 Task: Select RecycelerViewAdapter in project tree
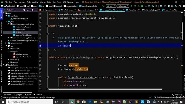click(23, 35)
